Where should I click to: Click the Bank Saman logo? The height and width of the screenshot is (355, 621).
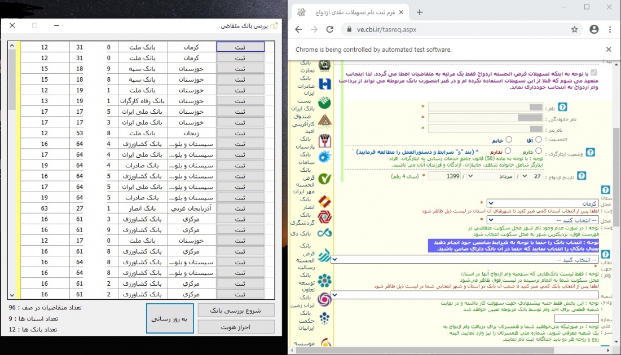(x=324, y=158)
